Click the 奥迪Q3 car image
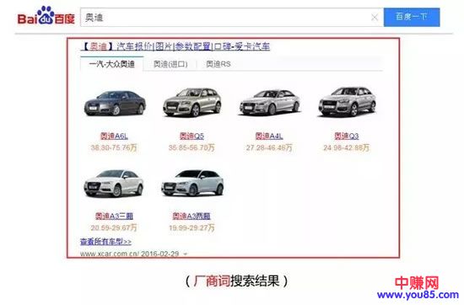This screenshot has width=464, height=305. (x=347, y=101)
